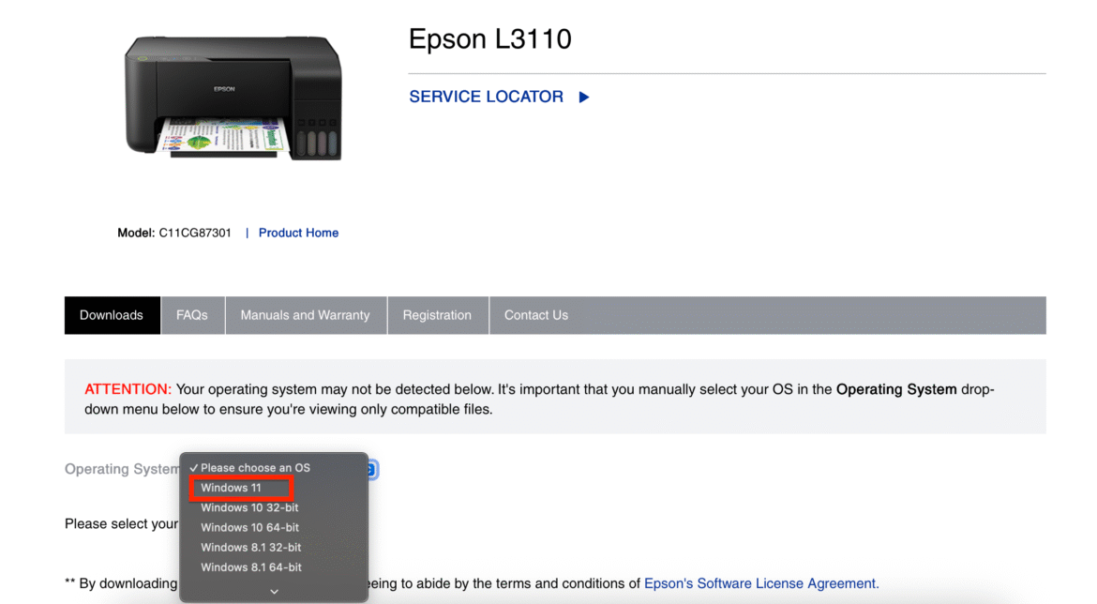1097x604 pixels.
Task: Switch to the FAQs tab
Action: [x=192, y=315]
